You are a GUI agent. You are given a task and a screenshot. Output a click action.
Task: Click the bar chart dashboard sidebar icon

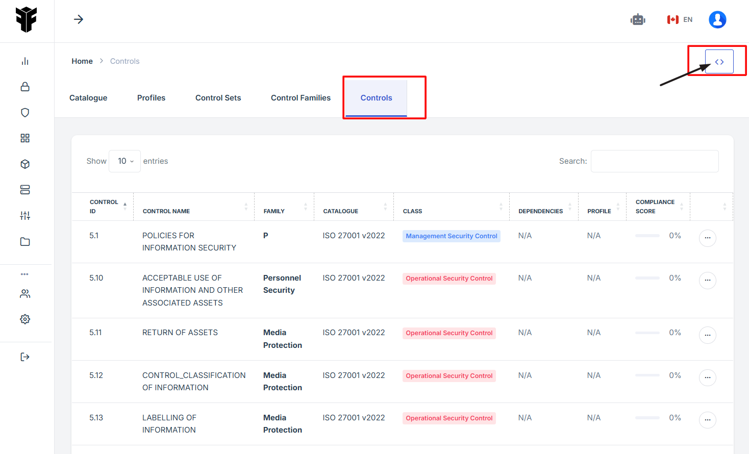[x=25, y=61]
